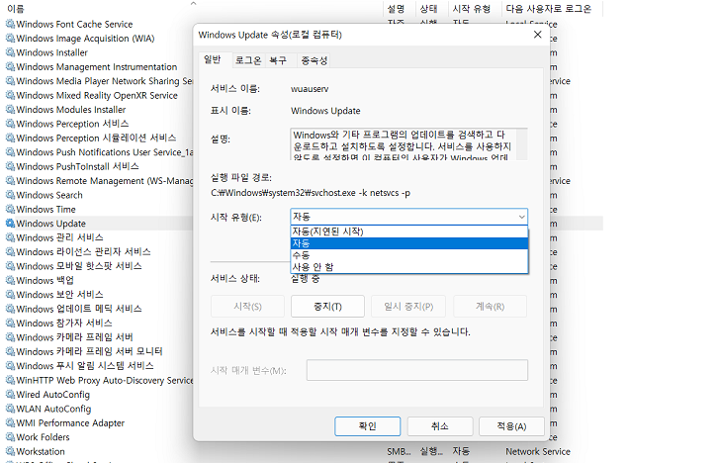
Task: Click gear icon beside Windows 보안 서비스
Action: point(10,294)
